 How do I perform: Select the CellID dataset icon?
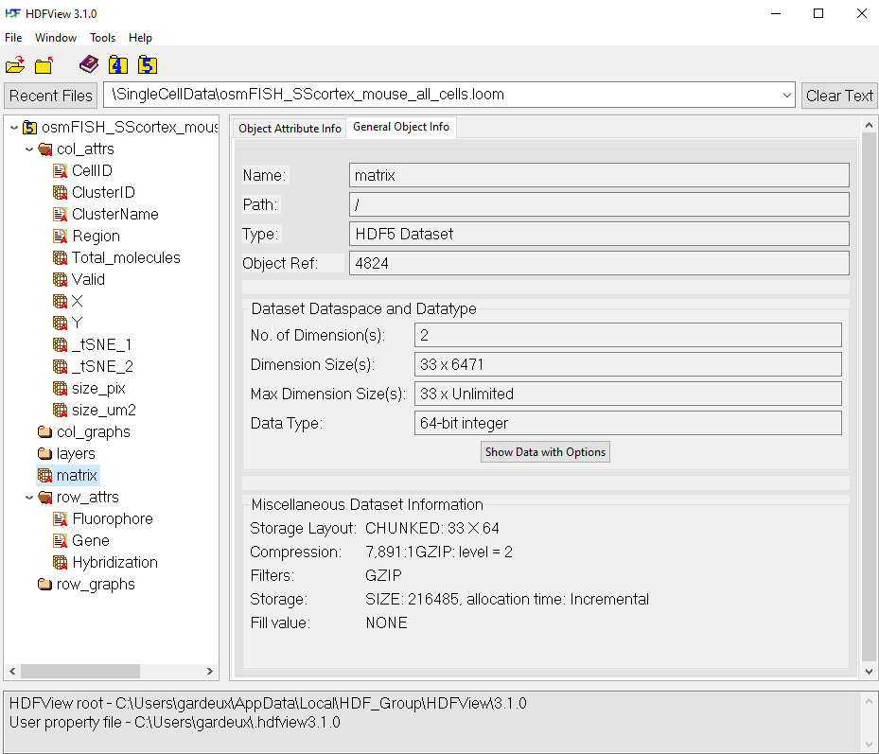pyautogui.click(x=61, y=170)
